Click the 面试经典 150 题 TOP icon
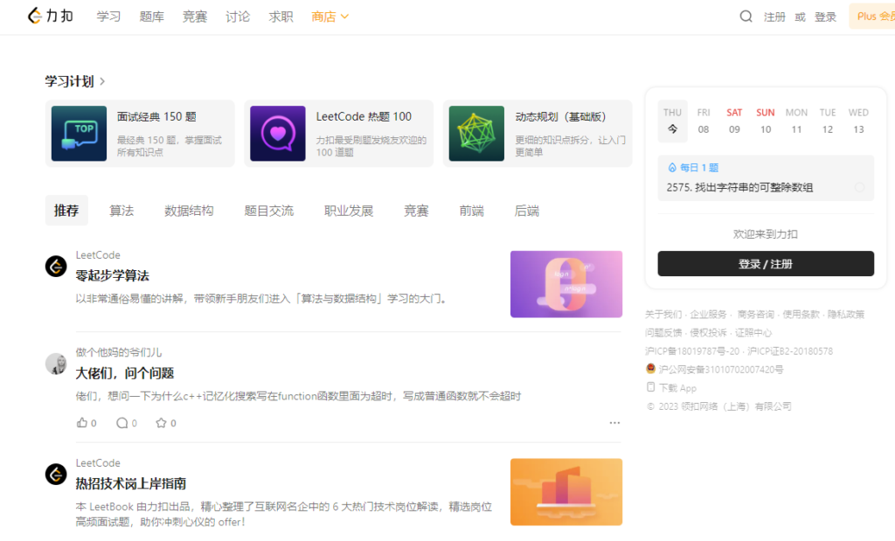Screen dimensions: 895x541 click(x=79, y=134)
